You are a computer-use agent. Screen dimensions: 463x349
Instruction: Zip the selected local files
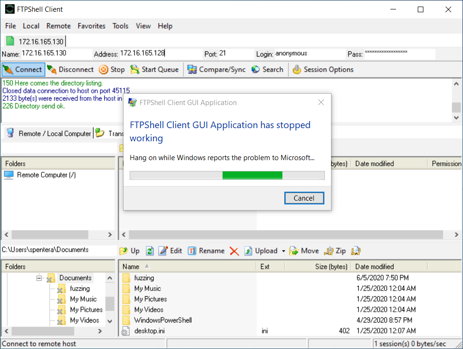pos(335,251)
